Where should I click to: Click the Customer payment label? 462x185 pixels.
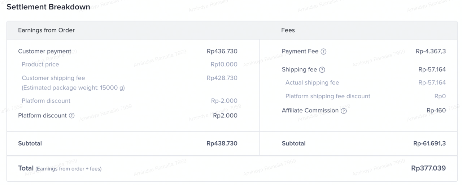45,51
